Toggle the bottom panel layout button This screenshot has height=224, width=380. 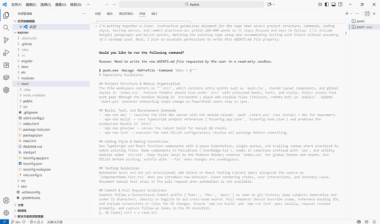334,4
